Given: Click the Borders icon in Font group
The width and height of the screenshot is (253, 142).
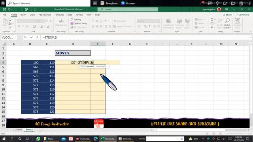Looking at the screenshot, I should pos(34,26).
